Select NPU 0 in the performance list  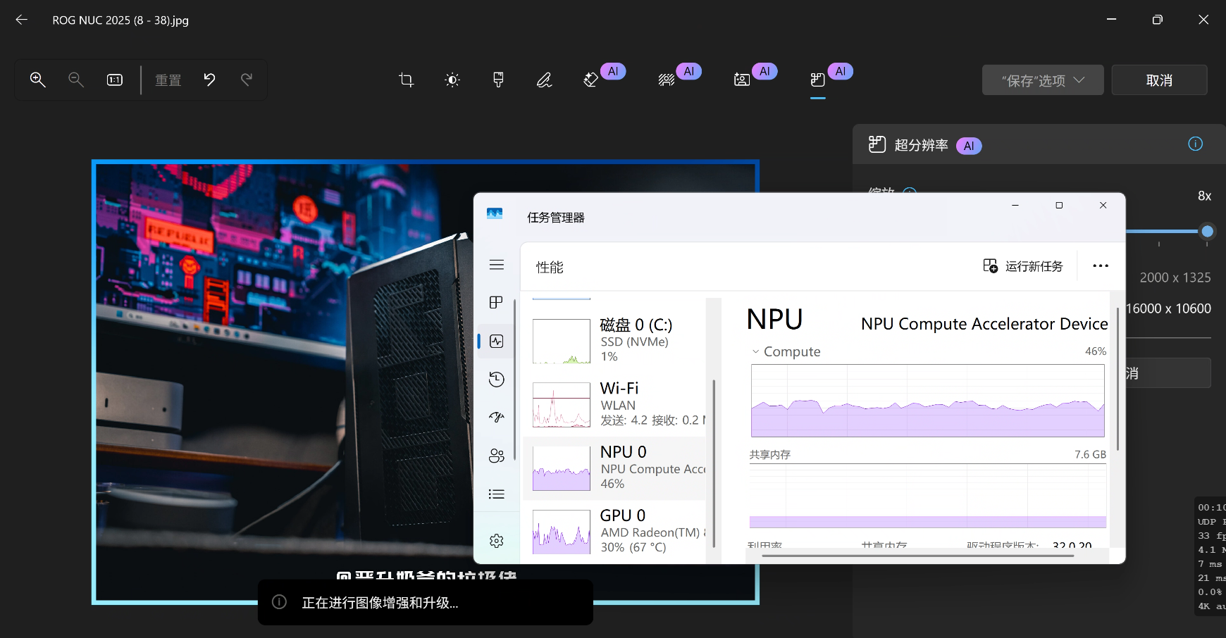coord(614,468)
